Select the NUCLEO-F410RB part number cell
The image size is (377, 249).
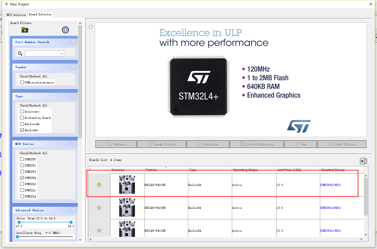[x=166, y=208]
